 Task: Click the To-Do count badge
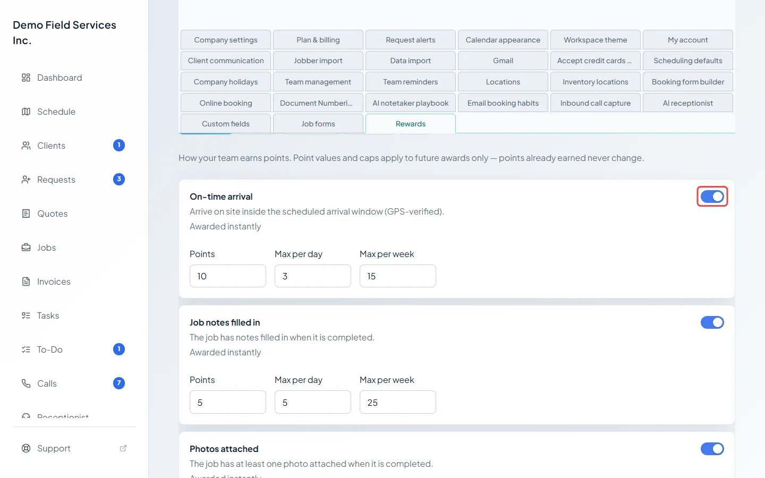point(119,349)
